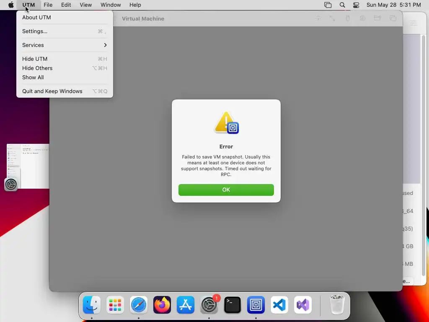Screen dimensions: 429x322
Task: Click the 'Failed to save VM snapshot' message
Action: (226, 166)
